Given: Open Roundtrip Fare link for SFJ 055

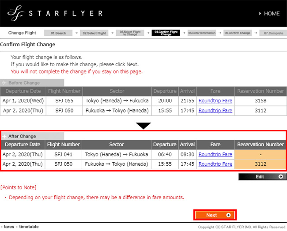Looking at the screenshot, I should click(215, 101).
